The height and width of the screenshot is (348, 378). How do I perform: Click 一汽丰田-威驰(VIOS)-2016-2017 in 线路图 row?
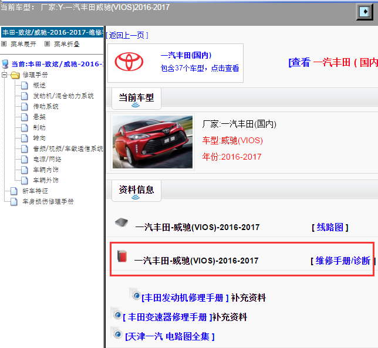pyautogui.click(x=197, y=227)
